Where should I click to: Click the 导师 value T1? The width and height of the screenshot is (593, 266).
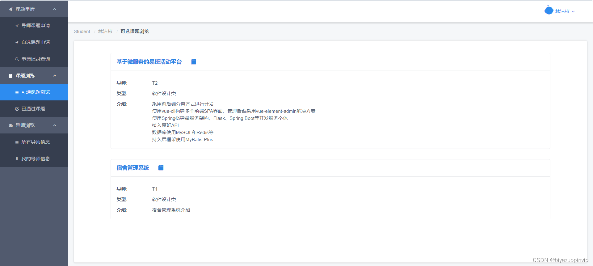[155, 189]
